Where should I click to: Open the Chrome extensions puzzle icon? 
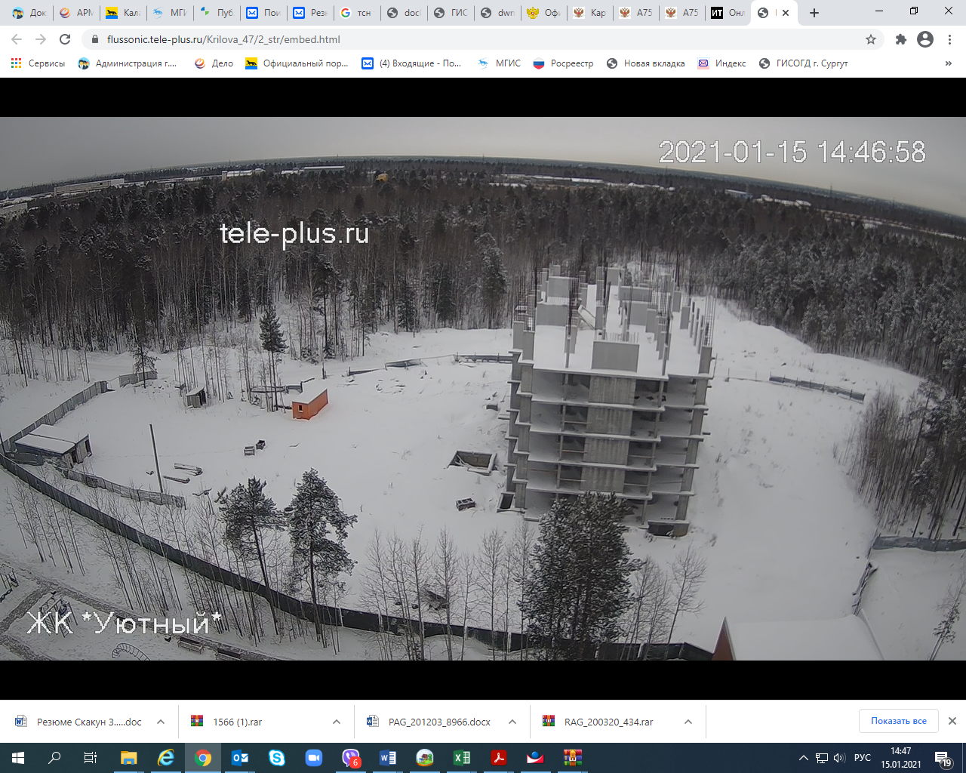click(x=900, y=39)
